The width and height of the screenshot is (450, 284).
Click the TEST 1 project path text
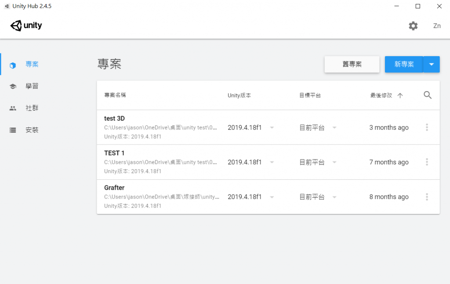click(160, 162)
